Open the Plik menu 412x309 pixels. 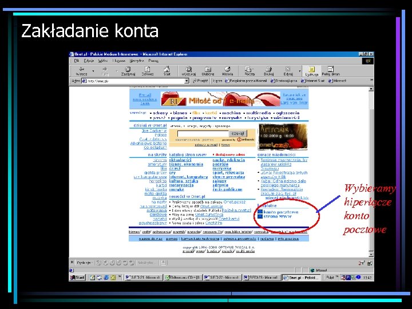tap(77, 61)
